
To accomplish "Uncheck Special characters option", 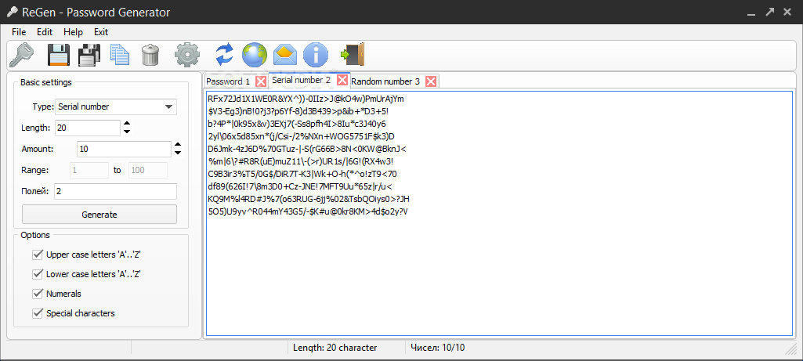I will tap(37, 313).
